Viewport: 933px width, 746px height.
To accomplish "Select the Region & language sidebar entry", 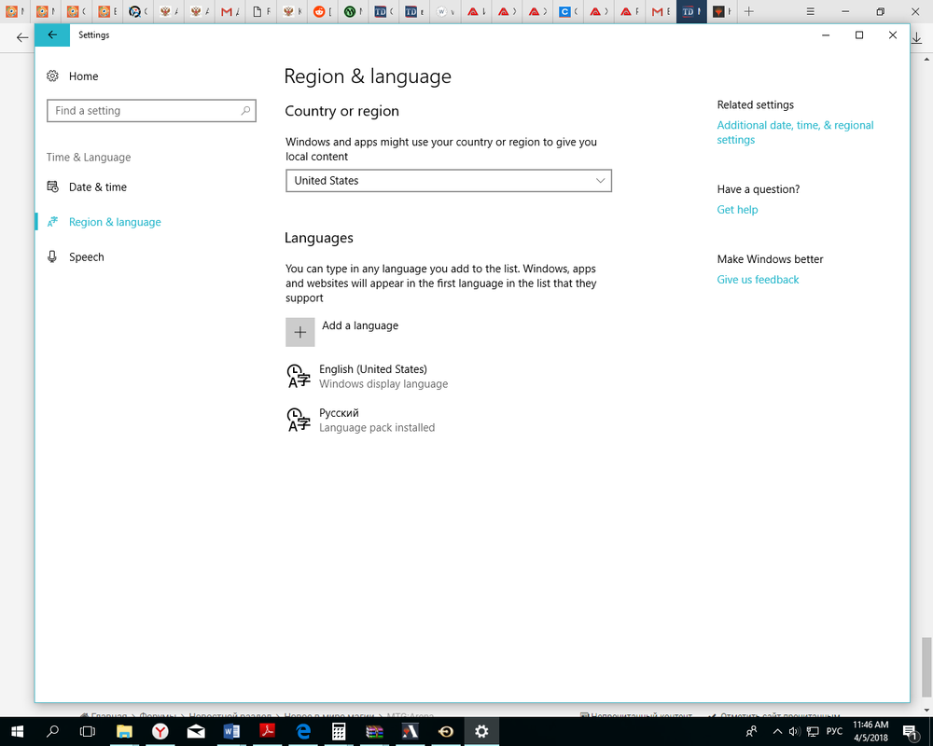I will point(114,222).
